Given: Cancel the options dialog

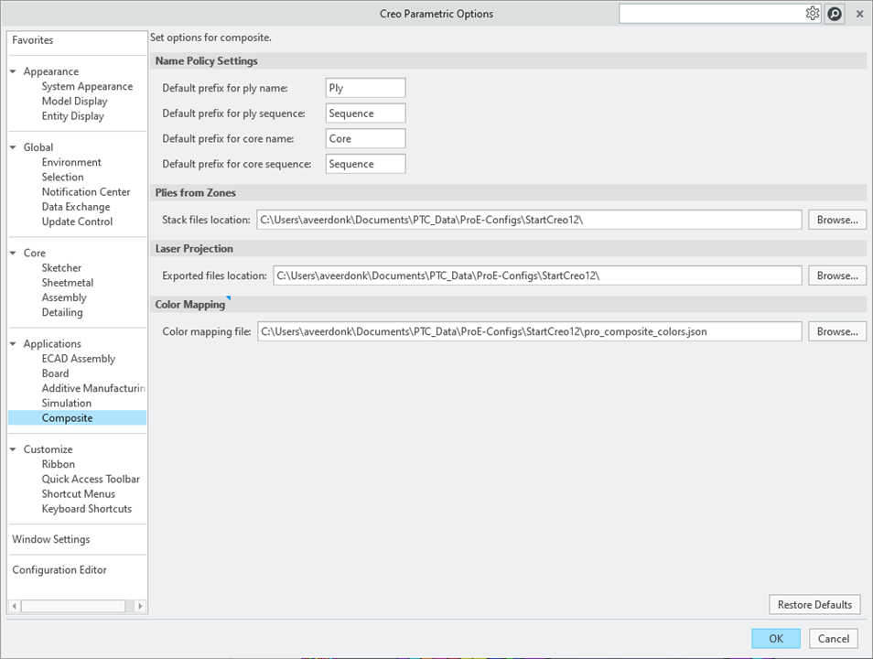Looking at the screenshot, I should coord(834,638).
